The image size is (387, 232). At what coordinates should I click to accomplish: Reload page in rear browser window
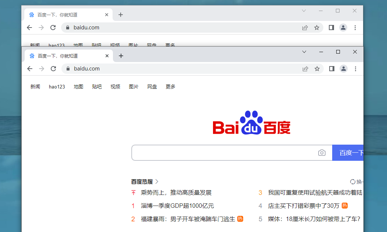[53, 28]
